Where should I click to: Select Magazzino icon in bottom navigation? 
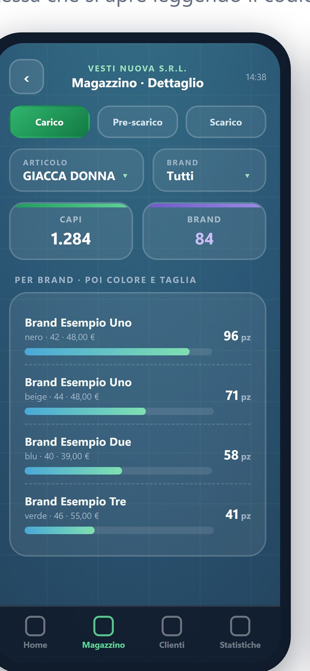click(x=103, y=626)
